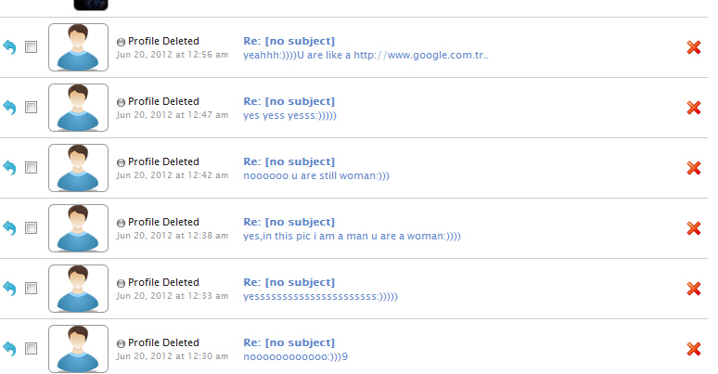Click profile avatar of the 12:47 am message
The height and width of the screenshot is (374, 718).
click(78, 107)
